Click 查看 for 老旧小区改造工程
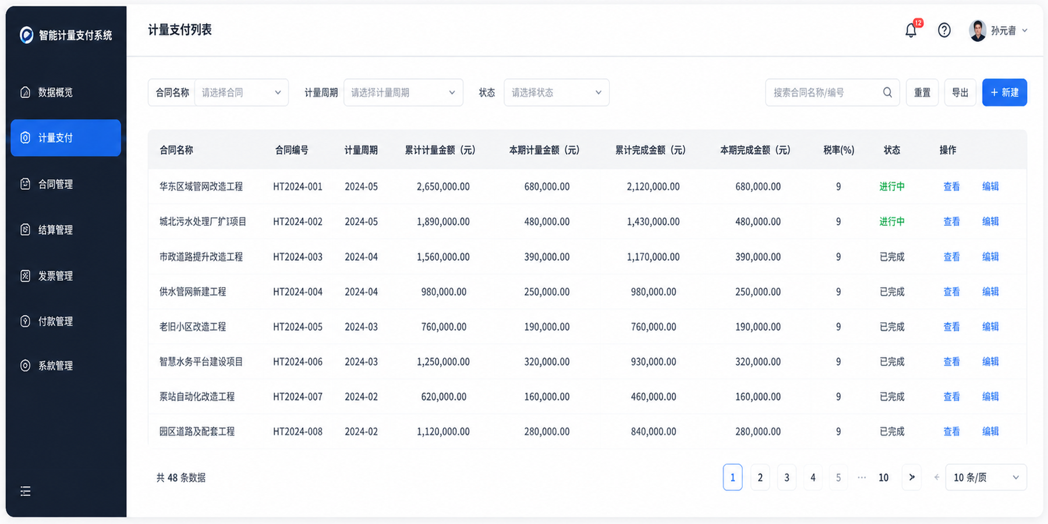 coord(952,327)
